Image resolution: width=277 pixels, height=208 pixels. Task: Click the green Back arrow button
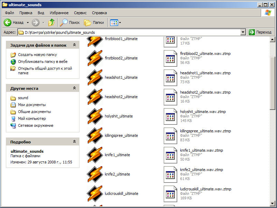pyautogui.click(x=7, y=22)
